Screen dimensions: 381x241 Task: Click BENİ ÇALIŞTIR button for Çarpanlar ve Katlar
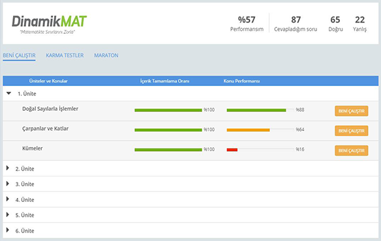coord(352,131)
